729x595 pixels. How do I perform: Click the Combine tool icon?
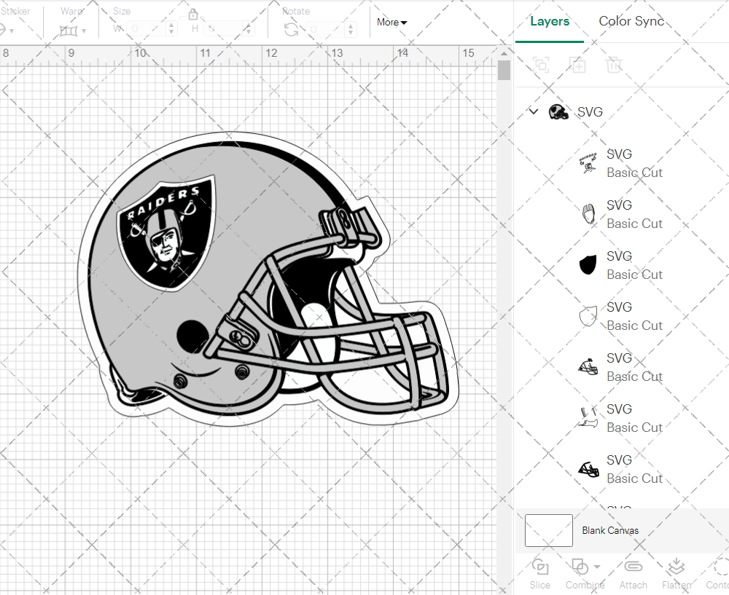point(580,567)
